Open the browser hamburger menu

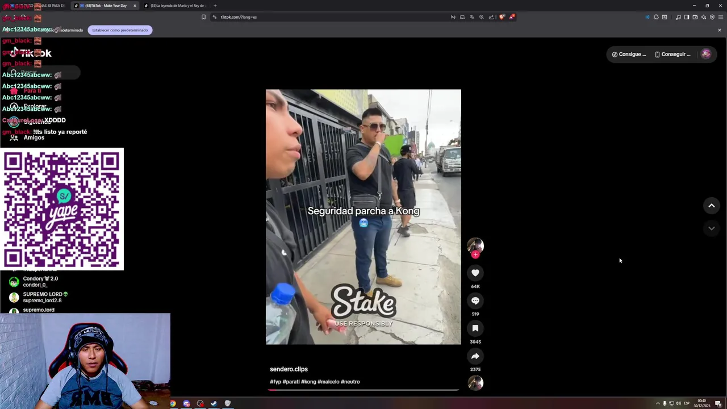point(720,17)
